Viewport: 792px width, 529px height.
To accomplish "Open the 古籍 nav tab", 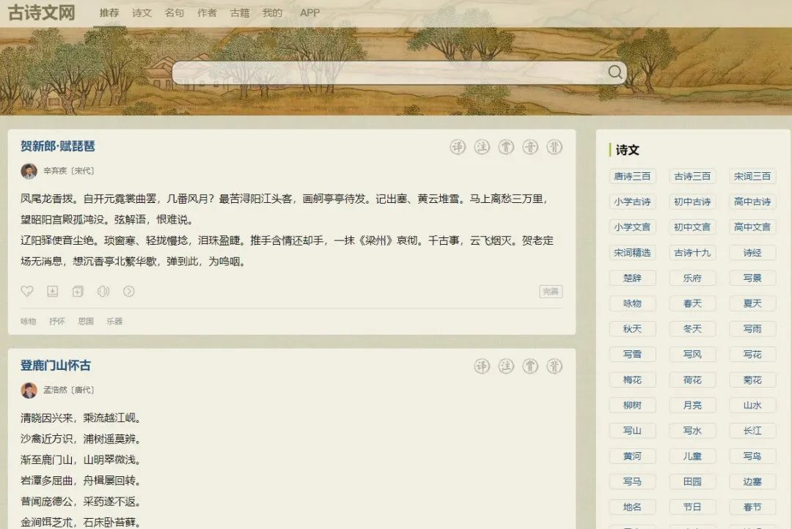I will pyautogui.click(x=239, y=12).
